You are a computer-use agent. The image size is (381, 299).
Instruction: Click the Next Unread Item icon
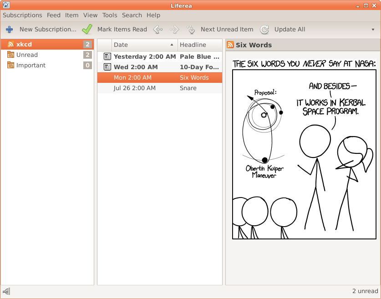click(x=191, y=30)
